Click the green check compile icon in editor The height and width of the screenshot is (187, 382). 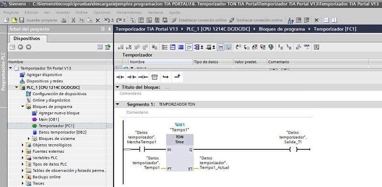point(271,47)
